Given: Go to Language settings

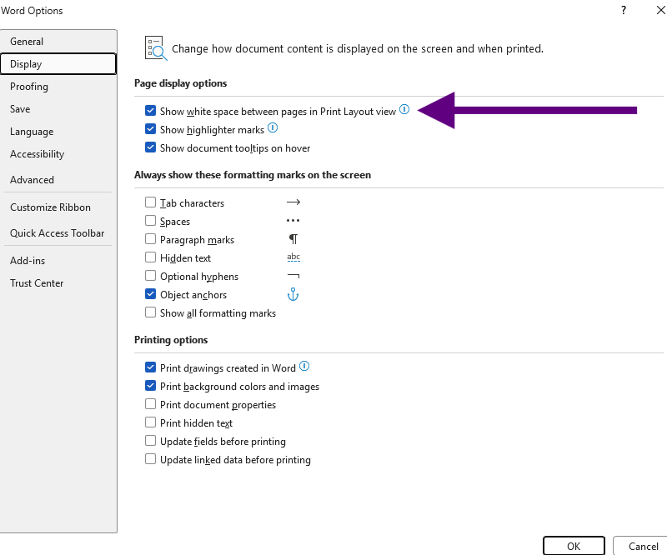Looking at the screenshot, I should pyautogui.click(x=58, y=132).
